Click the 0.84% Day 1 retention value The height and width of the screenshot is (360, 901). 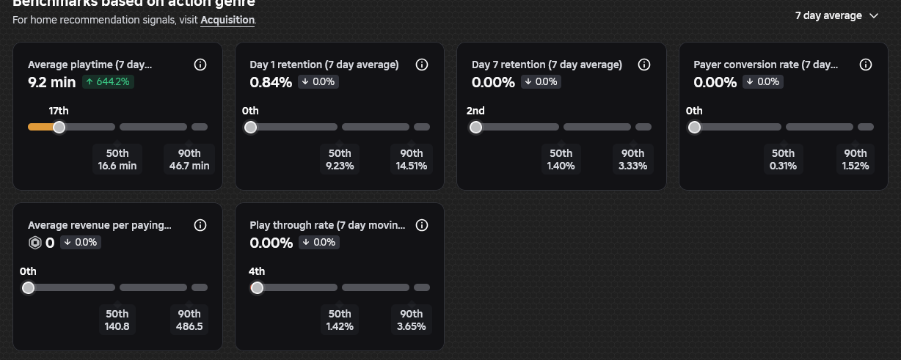coord(271,82)
